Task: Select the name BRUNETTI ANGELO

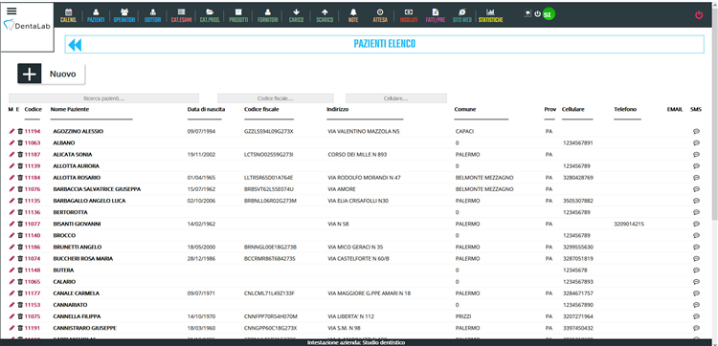Action: (77, 248)
